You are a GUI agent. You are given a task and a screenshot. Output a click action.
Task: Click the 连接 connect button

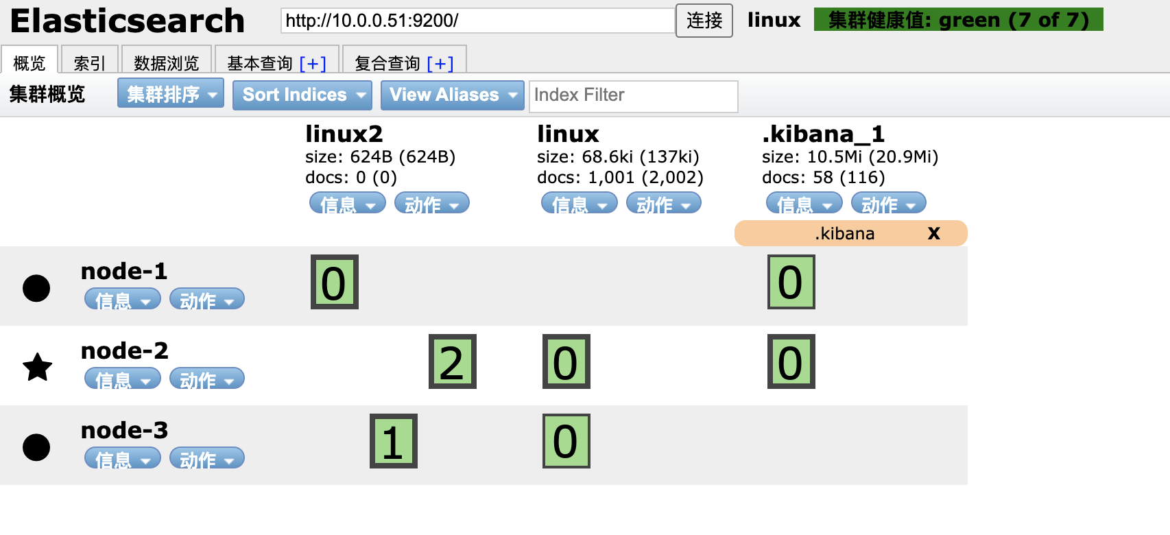coord(704,21)
